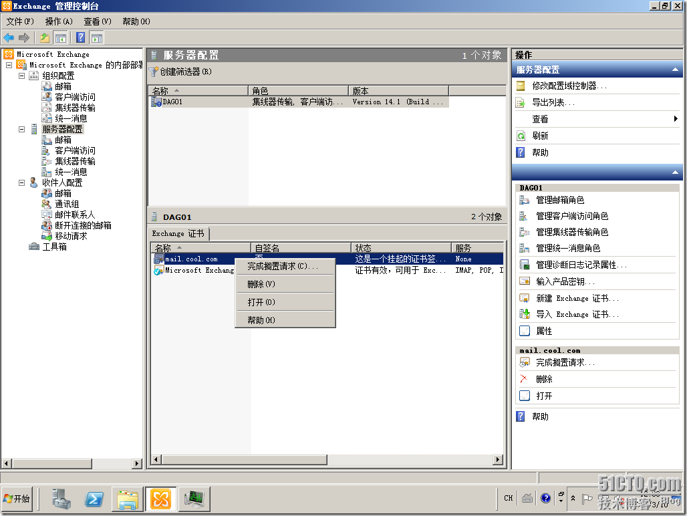The image size is (687, 516).
Task: Select the Enter Product Key icon
Action: 525,281
